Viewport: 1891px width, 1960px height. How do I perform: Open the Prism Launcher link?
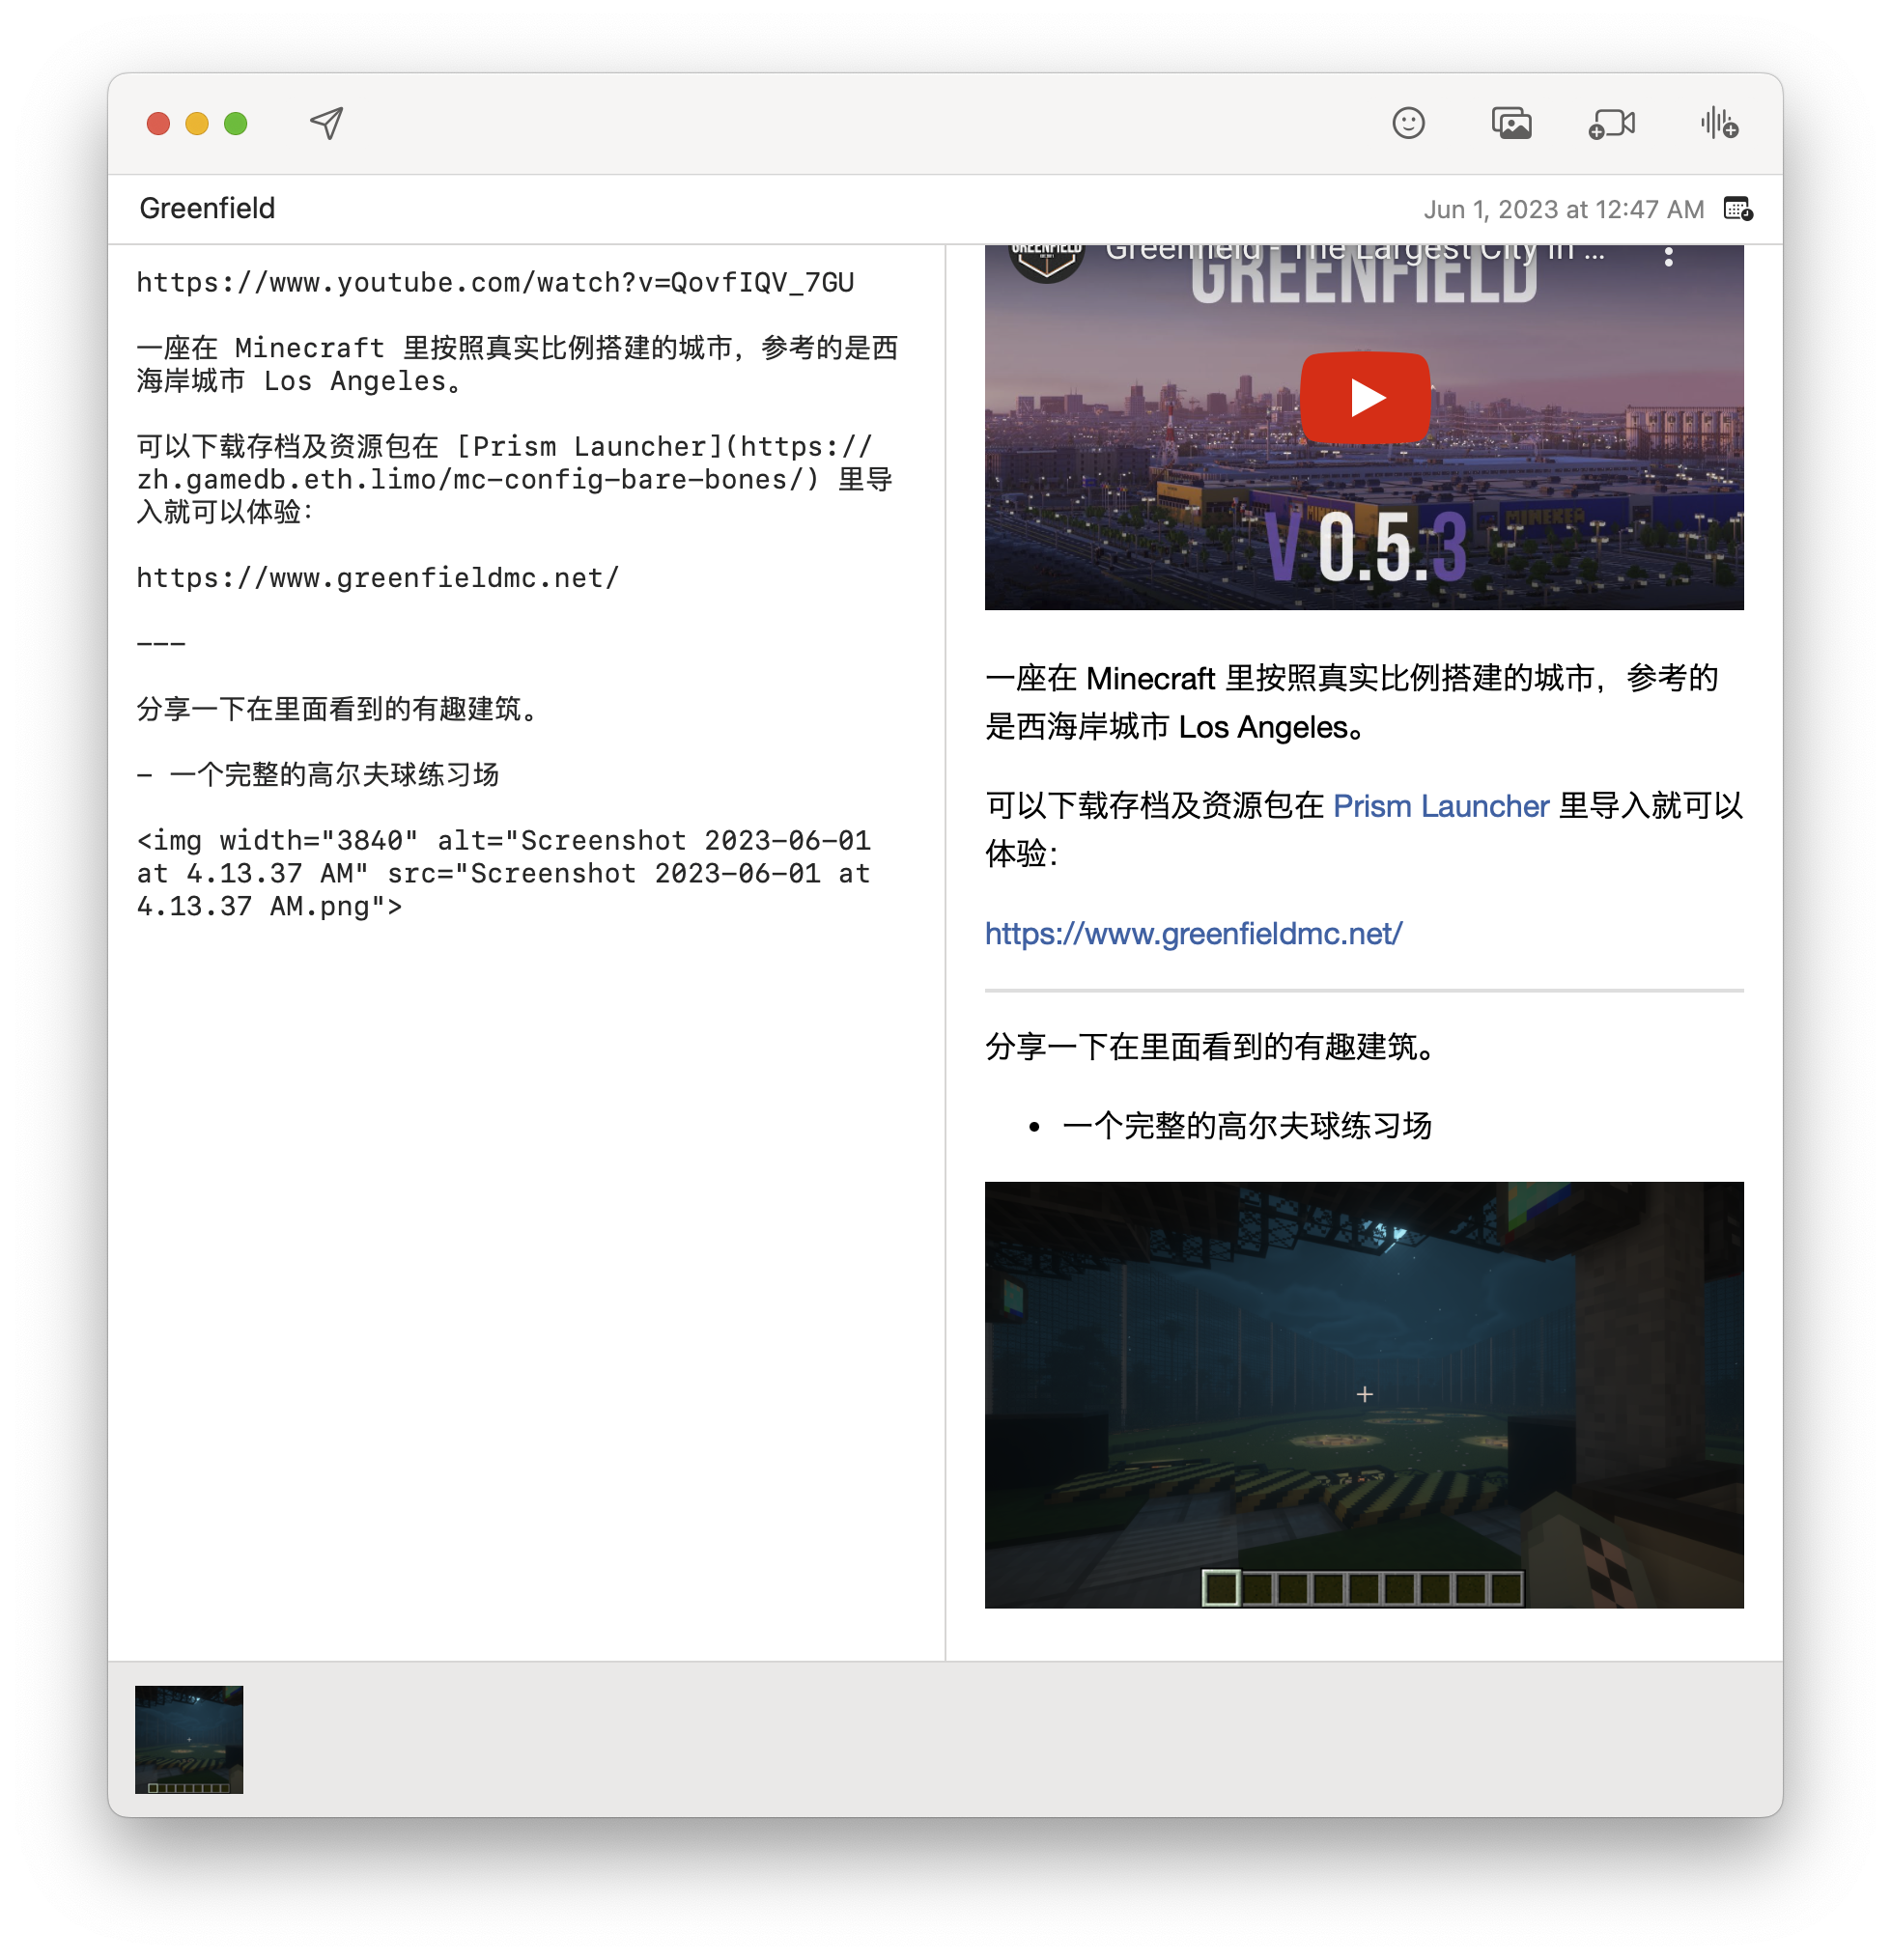click(1441, 806)
